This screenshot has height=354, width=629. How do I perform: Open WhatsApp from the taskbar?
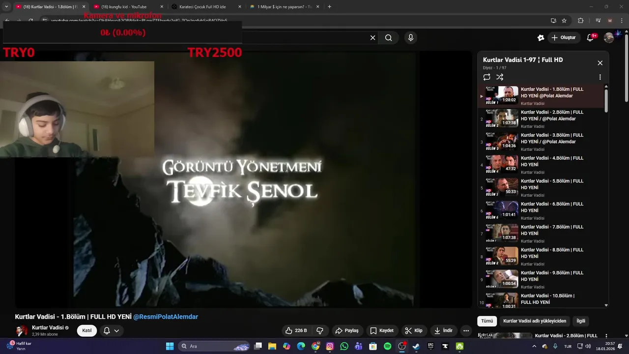tap(344, 346)
